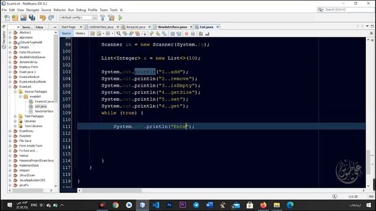Open Chrome from the taskbar
Viewport: 376px width, 211px height.
(116, 205)
